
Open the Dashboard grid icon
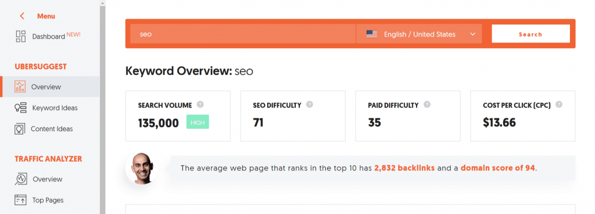[20, 37]
